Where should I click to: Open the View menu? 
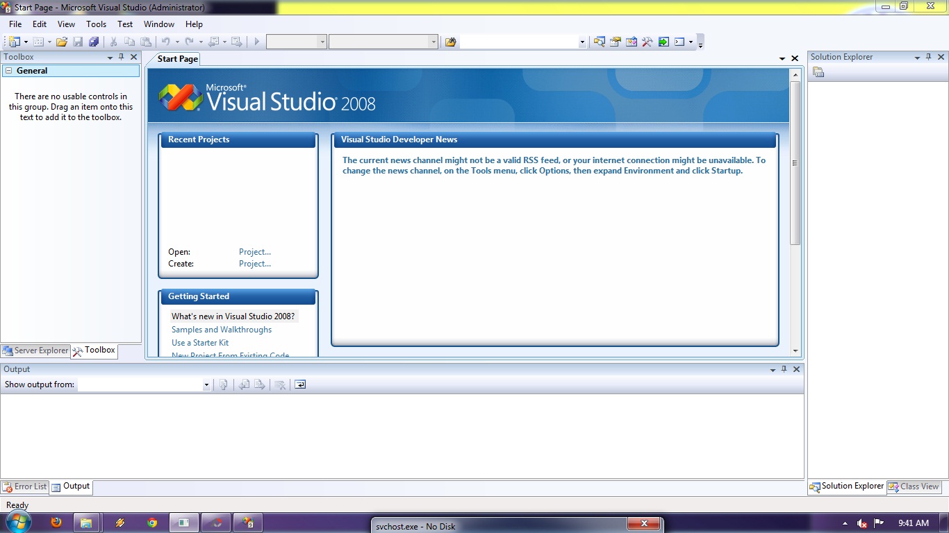click(x=66, y=24)
